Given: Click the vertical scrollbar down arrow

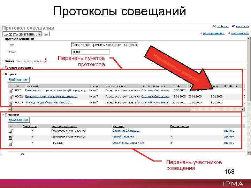Looking at the screenshot, I should click(249, 153).
